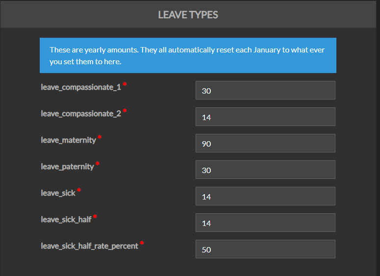Click the leave_compassionate_2 label text
This screenshot has width=380, height=276.
point(81,114)
